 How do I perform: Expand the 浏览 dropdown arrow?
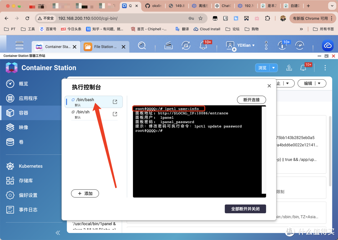tap(274, 68)
